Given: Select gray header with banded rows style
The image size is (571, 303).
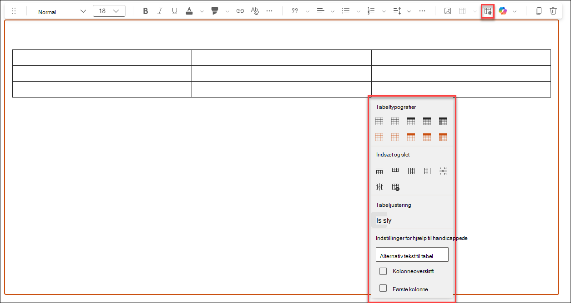Looking at the screenshot, I should tap(427, 121).
